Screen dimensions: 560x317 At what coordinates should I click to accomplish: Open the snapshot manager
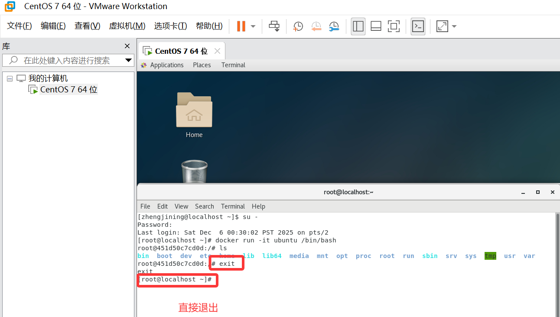(x=334, y=26)
